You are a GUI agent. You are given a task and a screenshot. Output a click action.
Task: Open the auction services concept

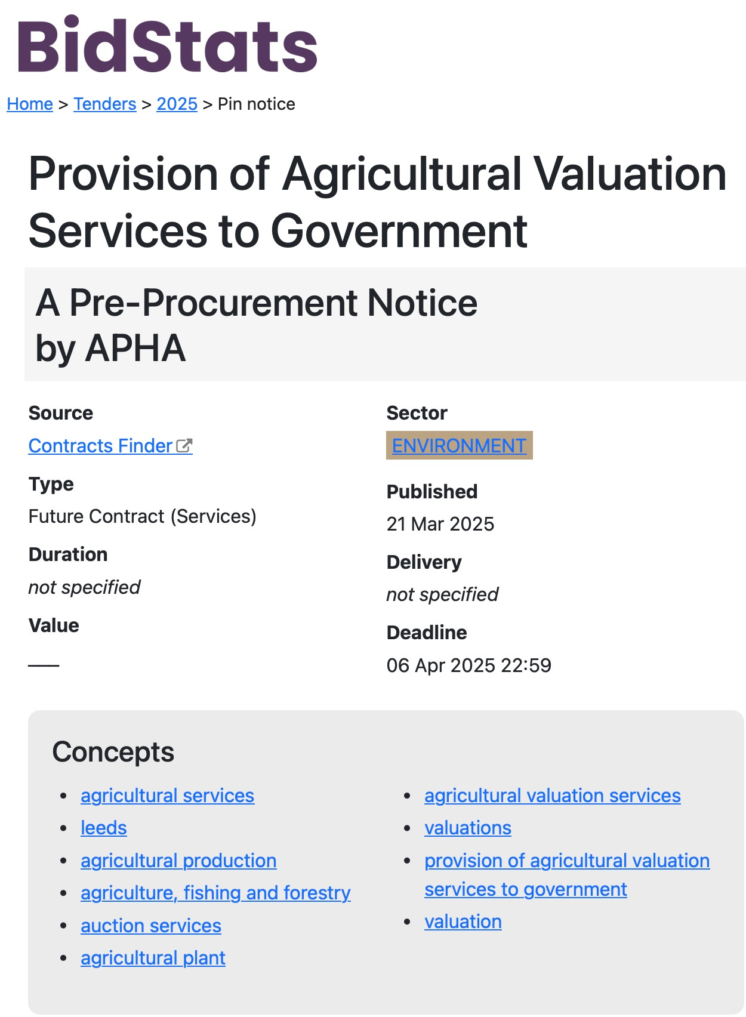pos(151,926)
